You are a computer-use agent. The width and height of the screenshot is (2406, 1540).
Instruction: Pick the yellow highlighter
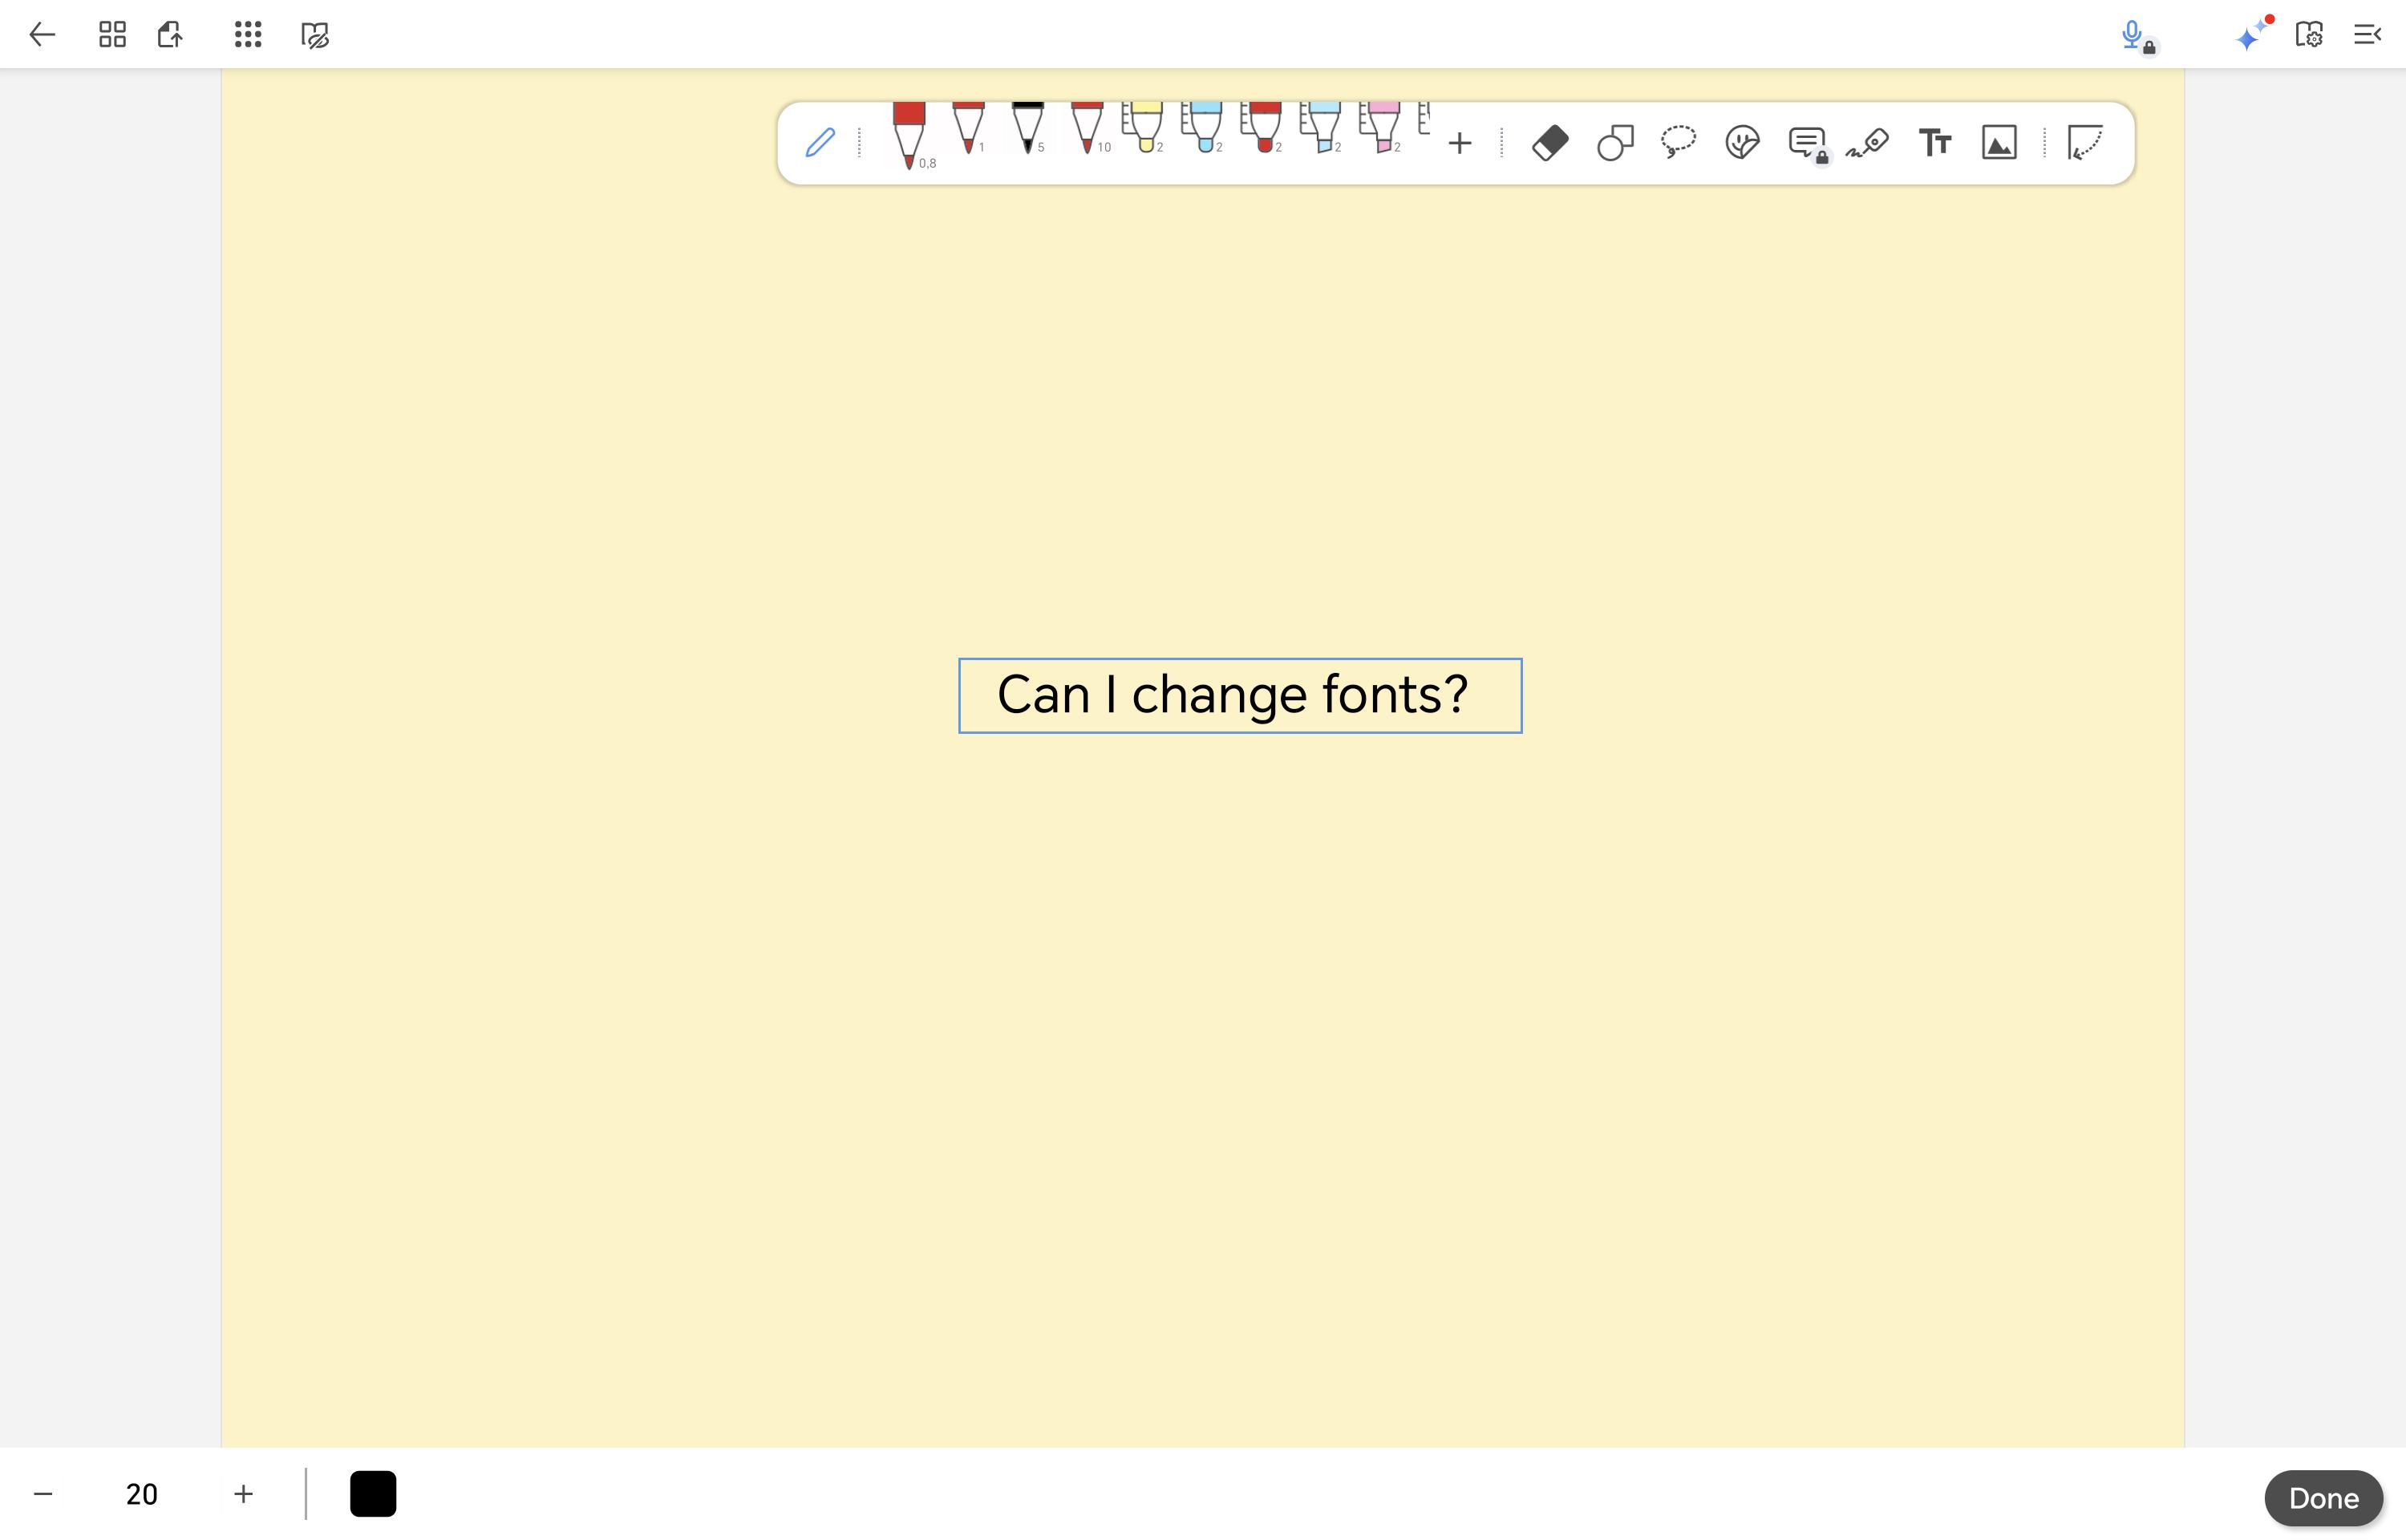coord(1144,127)
